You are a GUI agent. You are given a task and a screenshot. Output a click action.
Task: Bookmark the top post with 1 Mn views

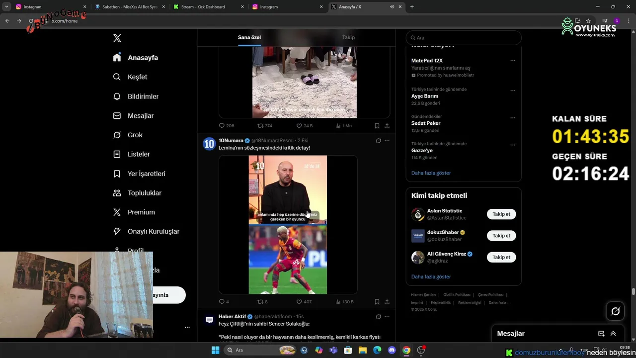coord(377,126)
